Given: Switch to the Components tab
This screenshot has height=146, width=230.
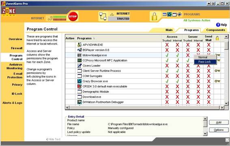Looking at the screenshot, I should [215, 30].
